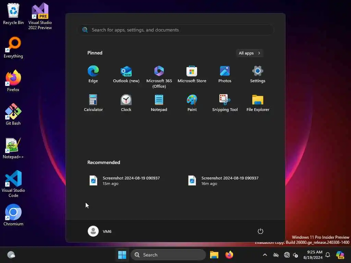
Task: Click the muted volume tray icon
Action: [x=295, y=255]
